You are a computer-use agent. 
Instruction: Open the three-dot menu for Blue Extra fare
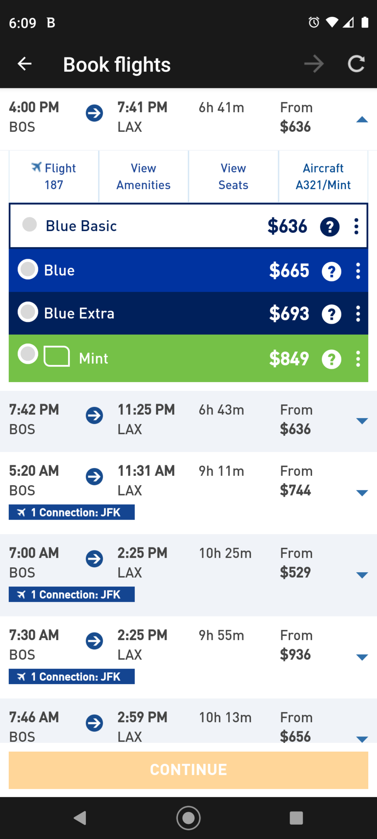pyautogui.click(x=358, y=314)
